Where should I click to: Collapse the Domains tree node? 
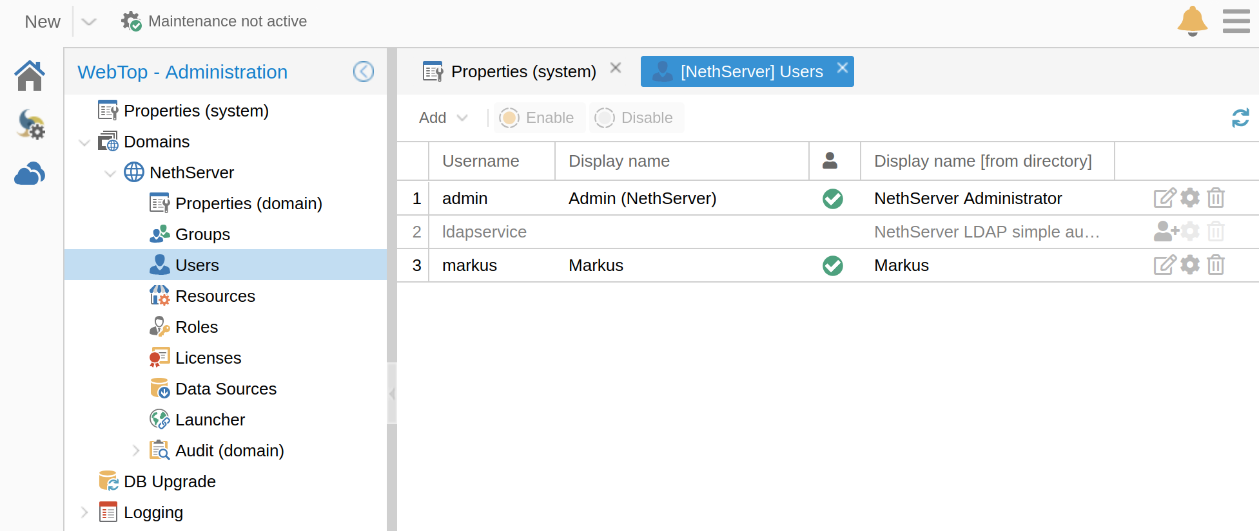(x=84, y=142)
